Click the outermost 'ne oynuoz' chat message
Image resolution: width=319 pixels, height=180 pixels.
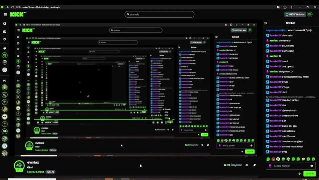click(280, 66)
